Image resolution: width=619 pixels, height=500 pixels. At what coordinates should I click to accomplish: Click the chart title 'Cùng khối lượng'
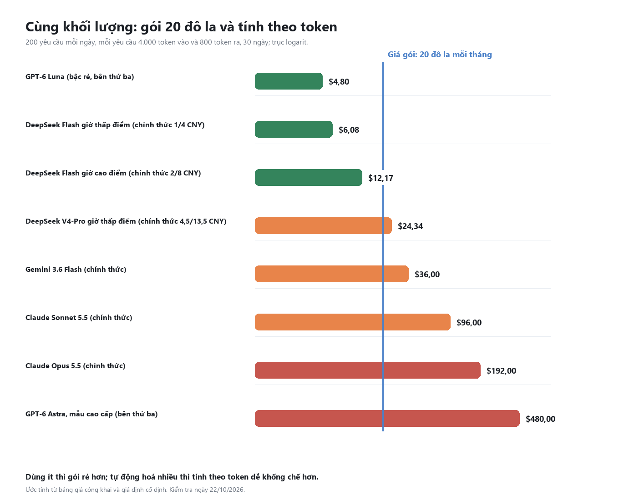click(x=81, y=27)
